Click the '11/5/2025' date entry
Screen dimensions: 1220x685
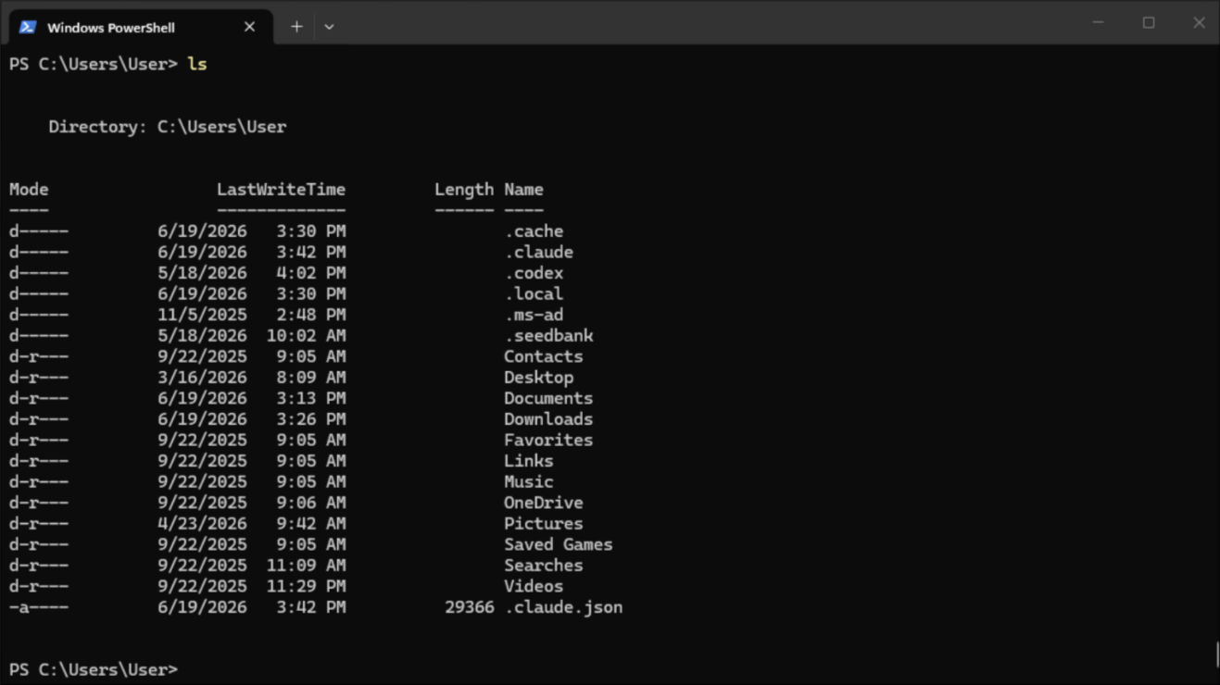pos(202,315)
